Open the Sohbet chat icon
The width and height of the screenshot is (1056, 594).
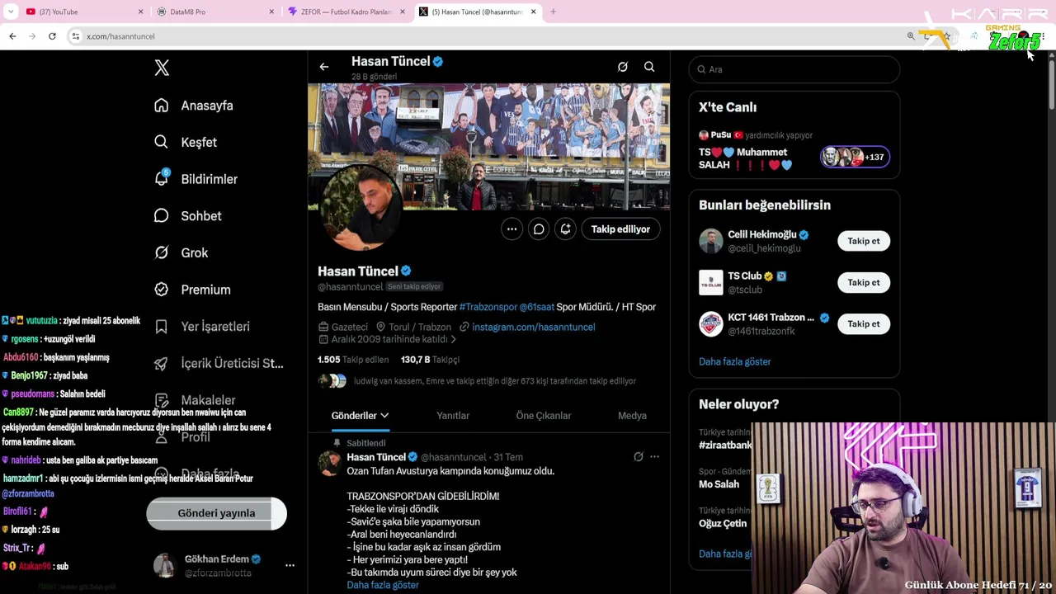(161, 215)
